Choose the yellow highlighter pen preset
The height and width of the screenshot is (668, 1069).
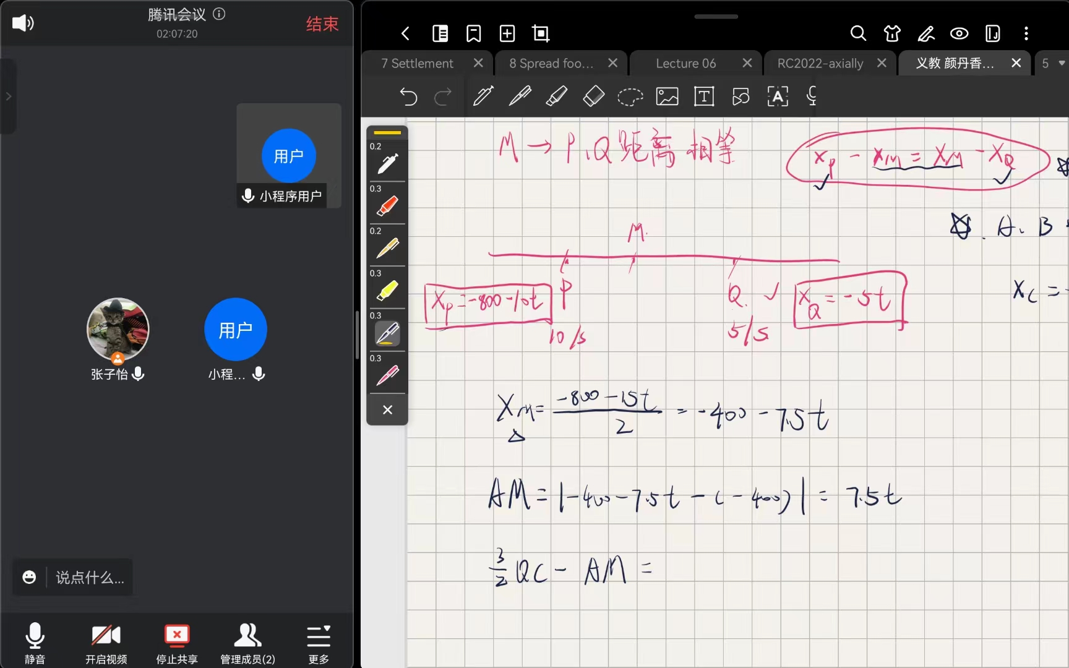[387, 291]
